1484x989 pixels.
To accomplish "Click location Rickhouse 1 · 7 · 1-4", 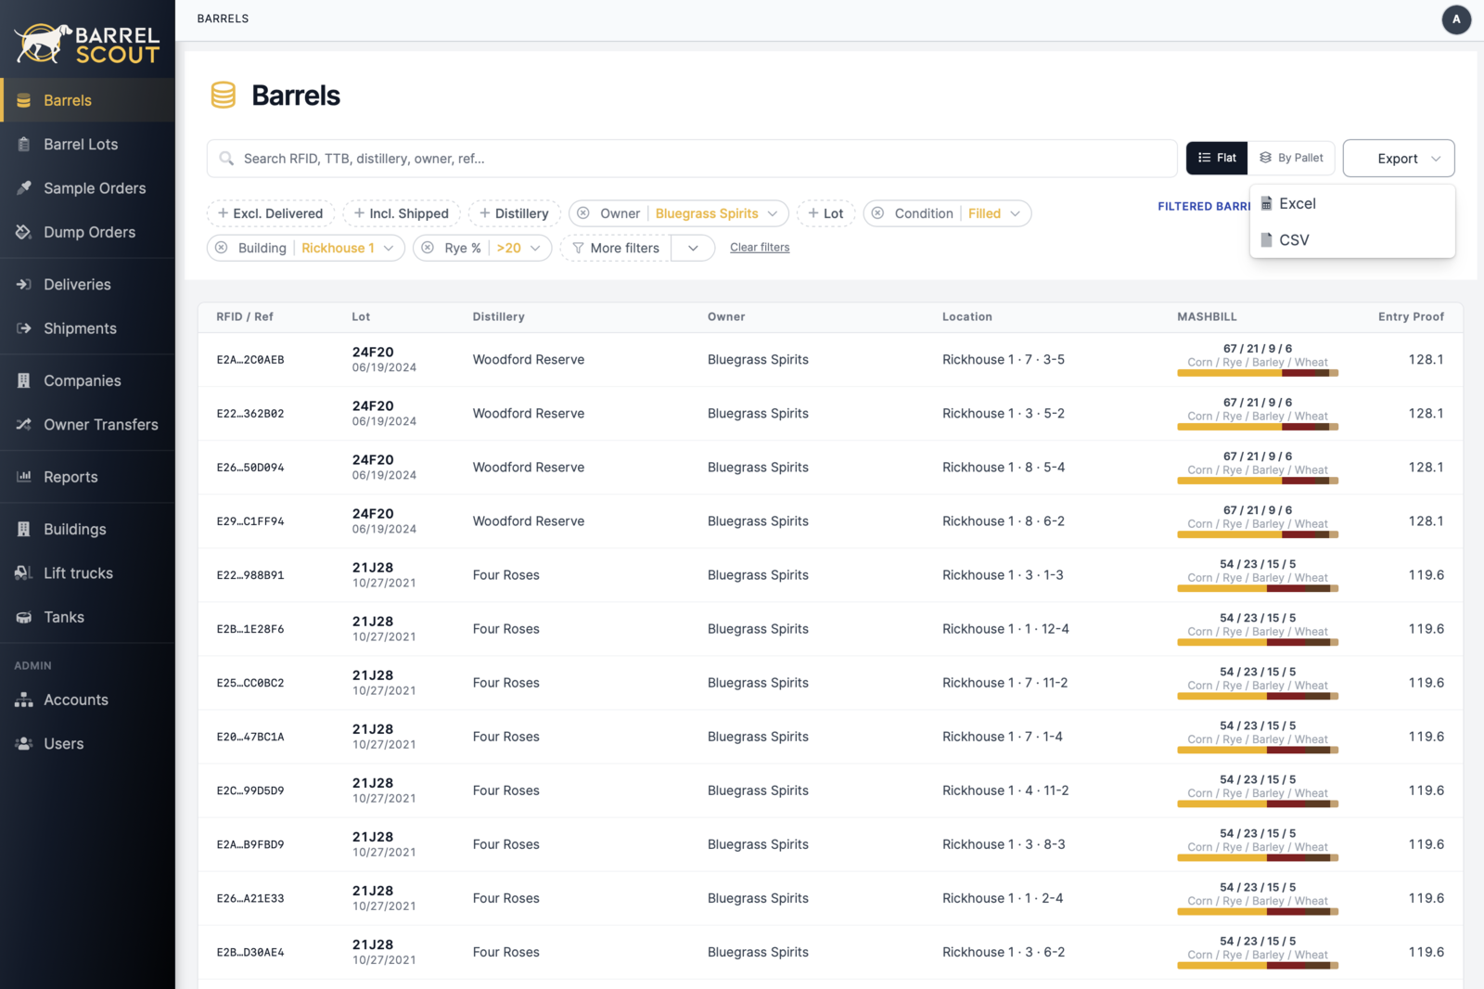I will tap(1003, 737).
